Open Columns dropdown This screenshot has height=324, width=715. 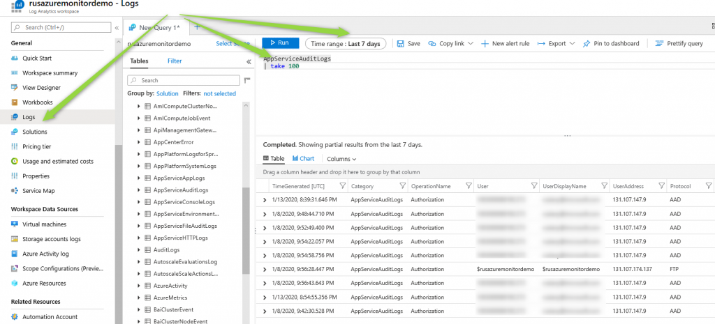click(x=341, y=159)
